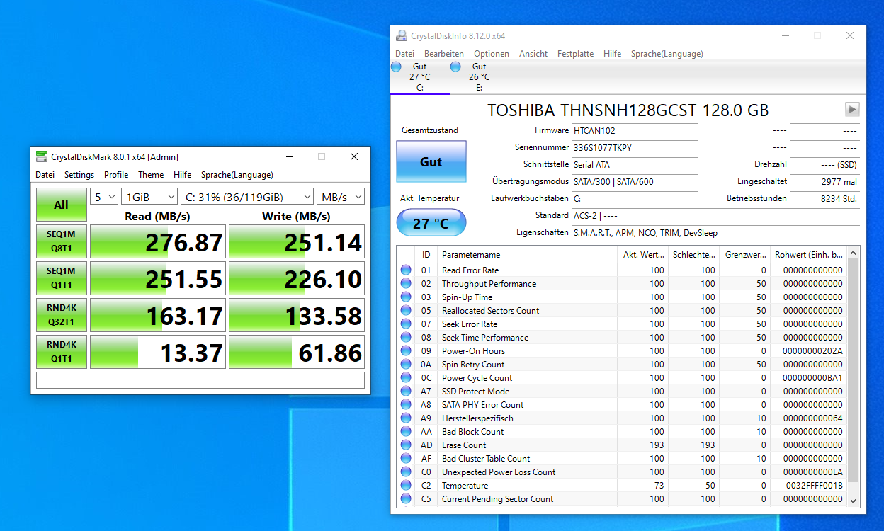Click the Betriebsstunden 8234 Std. field
This screenshot has width=884, height=531.
824,198
